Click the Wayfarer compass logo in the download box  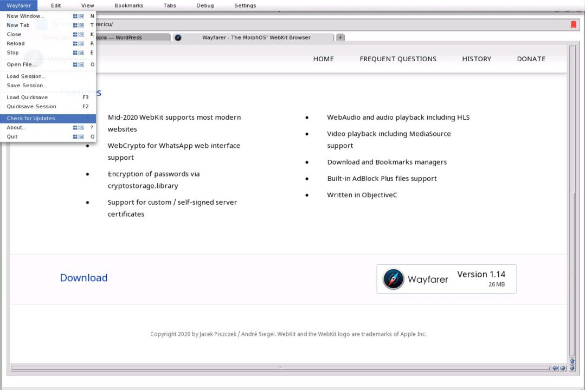click(393, 279)
